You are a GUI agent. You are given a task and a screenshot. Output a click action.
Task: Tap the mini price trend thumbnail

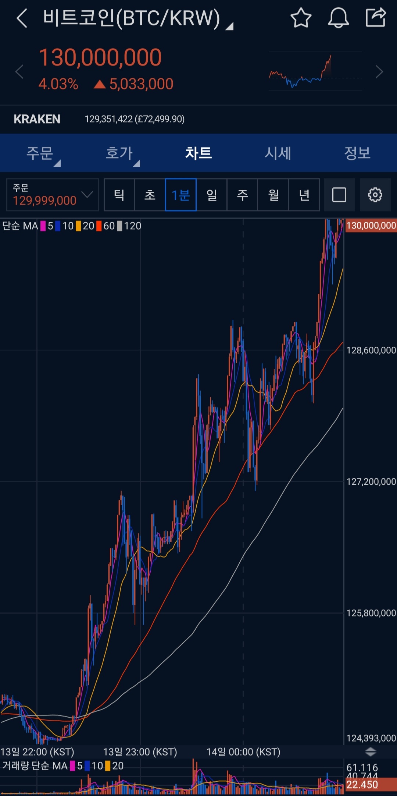[315, 71]
